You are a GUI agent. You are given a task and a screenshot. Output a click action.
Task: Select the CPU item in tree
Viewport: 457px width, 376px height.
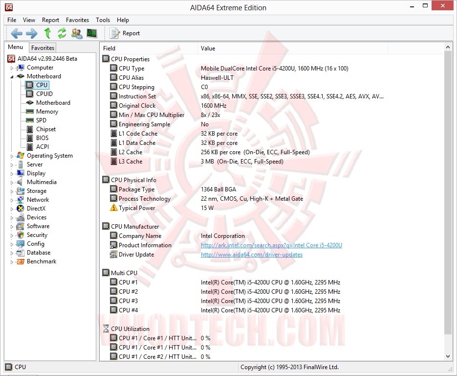tap(37, 85)
